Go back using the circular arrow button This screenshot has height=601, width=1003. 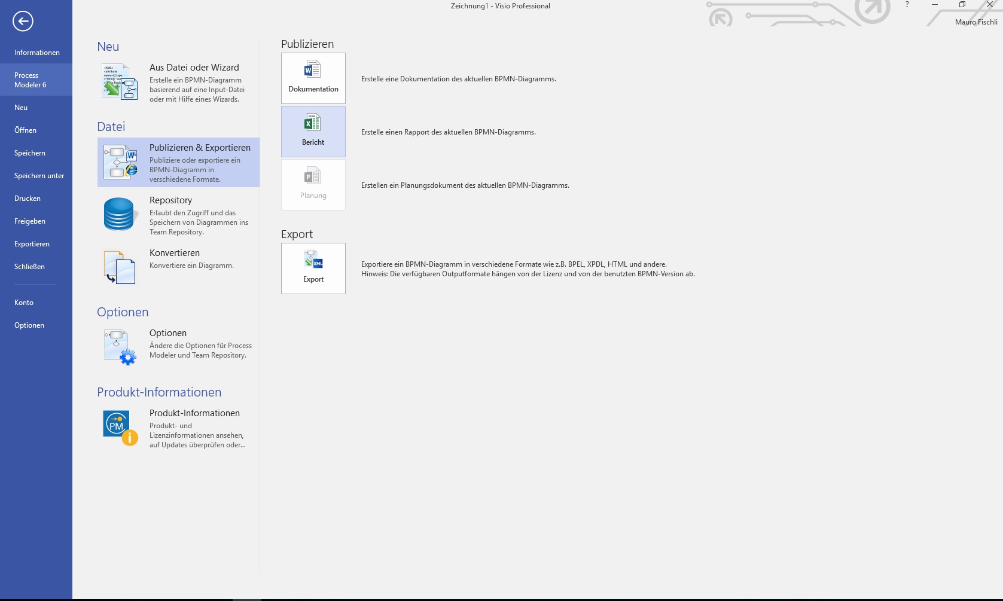pyautogui.click(x=23, y=22)
